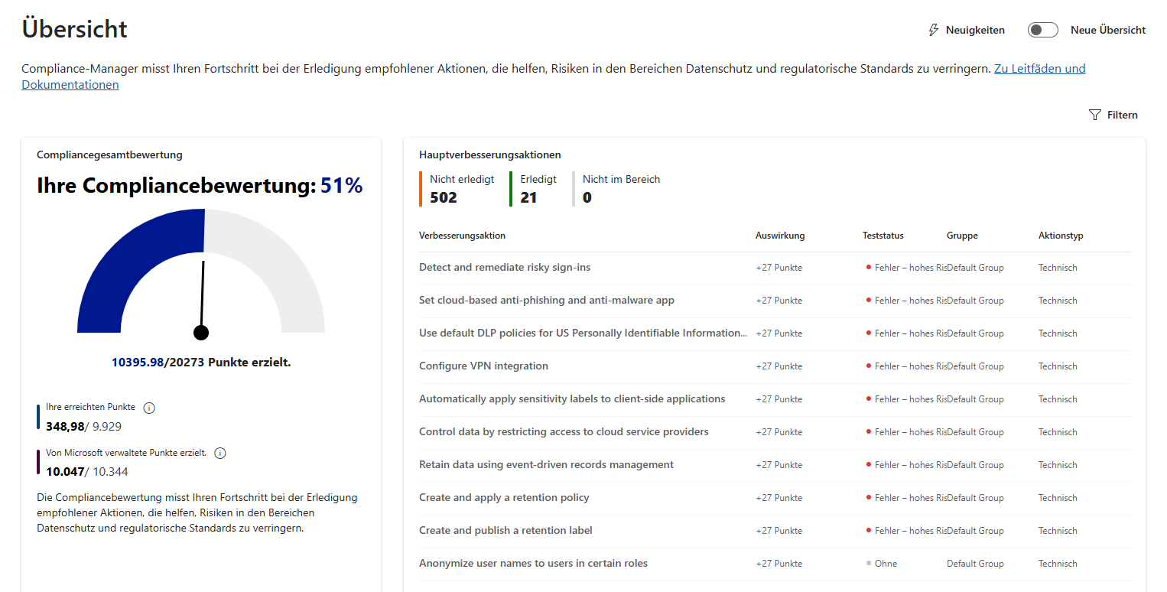Click the compliance score gauge chart

201,283
